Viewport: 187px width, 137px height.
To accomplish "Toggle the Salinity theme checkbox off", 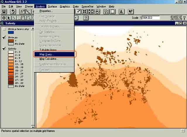I will (x=4, y=48).
